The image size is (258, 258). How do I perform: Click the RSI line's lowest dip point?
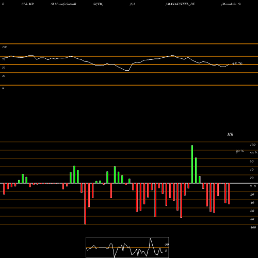127,70
